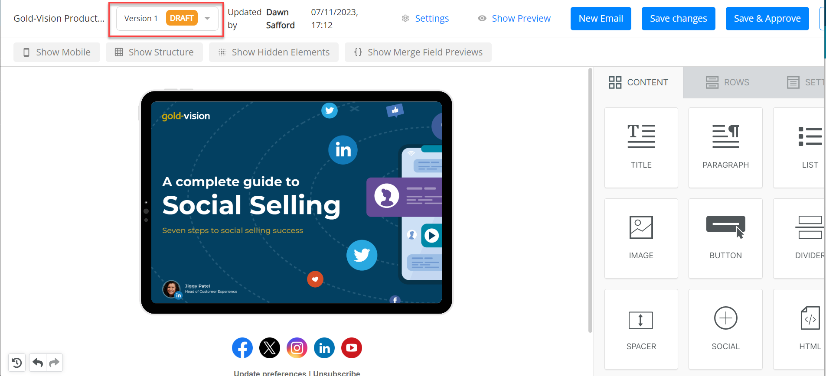Screen dimensions: 826x376
Task: Click the LinkedIn social icon in footer
Action: 324,348
